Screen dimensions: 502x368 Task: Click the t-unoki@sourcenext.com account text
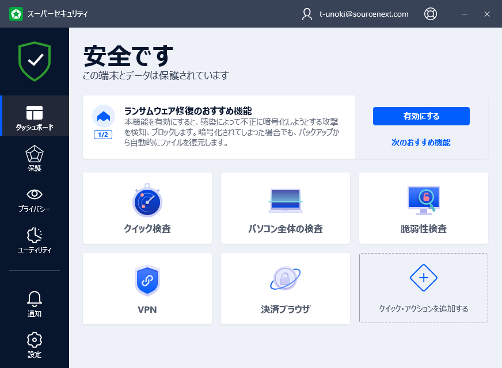point(364,14)
